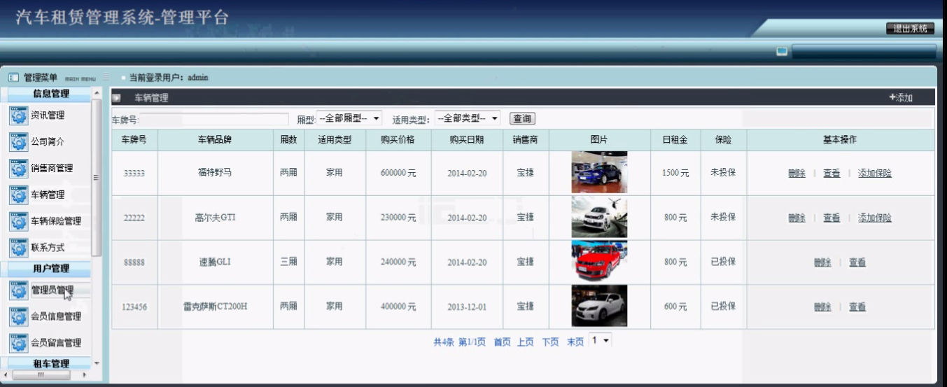Click the square icon left of 车辆管理 title

[117, 98]
